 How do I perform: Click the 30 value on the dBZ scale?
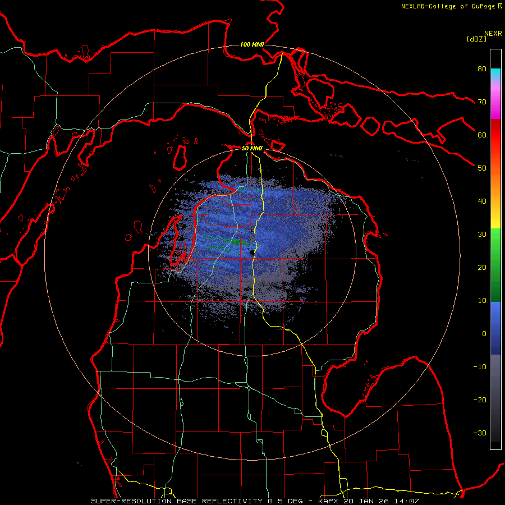(482, 235)
